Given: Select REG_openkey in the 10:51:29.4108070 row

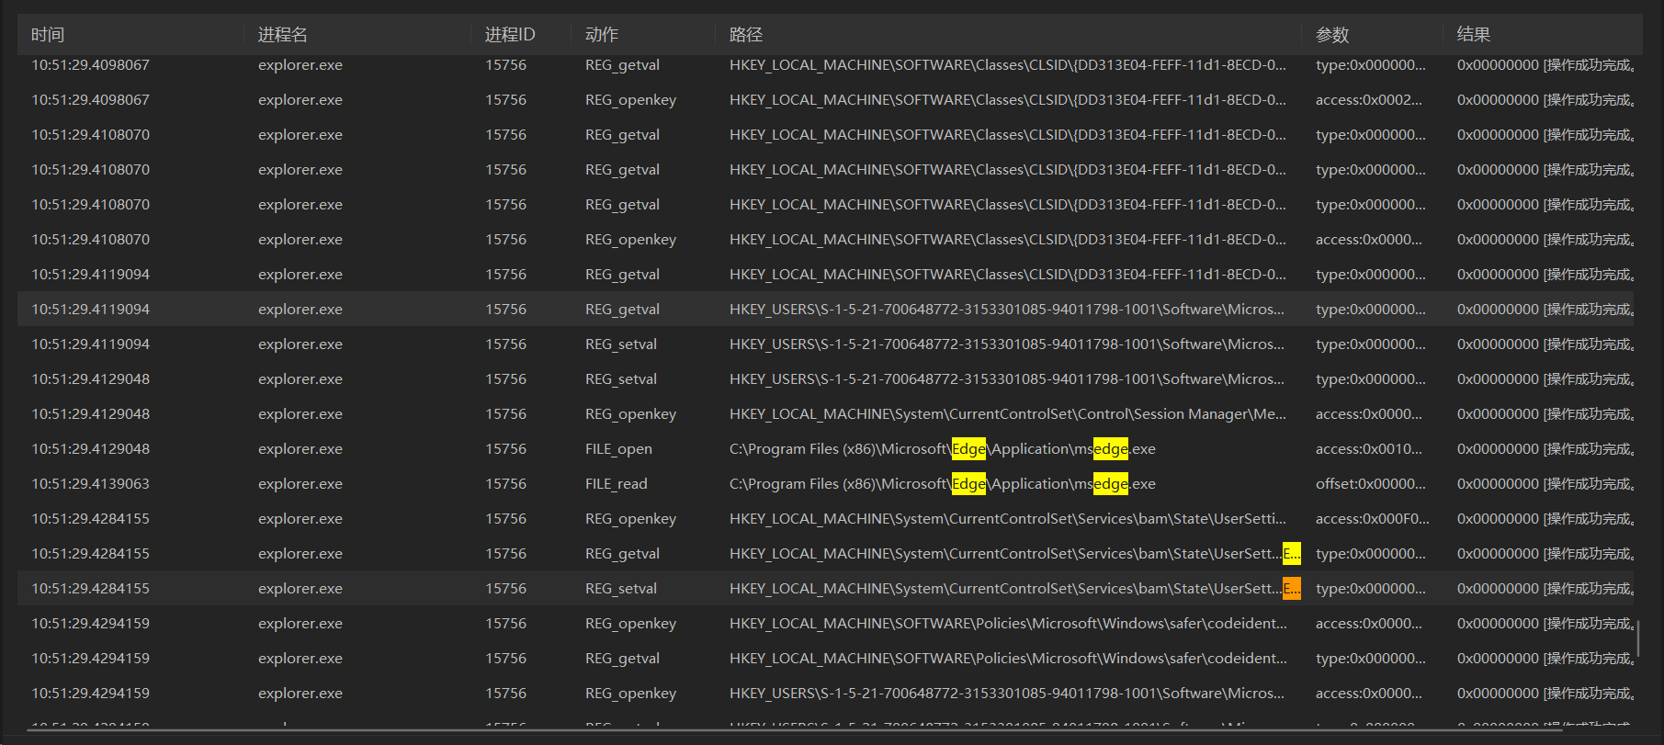Looking at the screenshot, I should point(630,240).
